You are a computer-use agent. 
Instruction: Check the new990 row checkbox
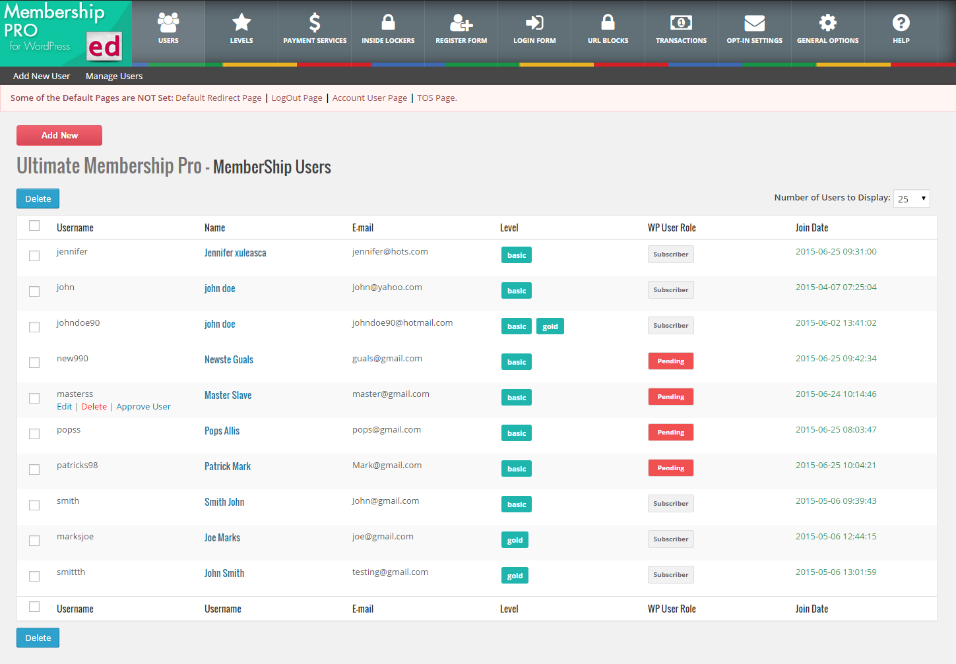(x=34, y=363)
